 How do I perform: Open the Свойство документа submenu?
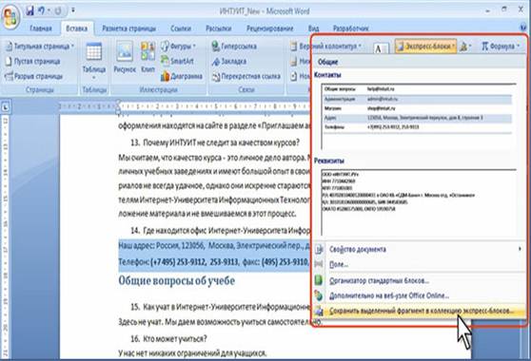(x=419, y=250)
